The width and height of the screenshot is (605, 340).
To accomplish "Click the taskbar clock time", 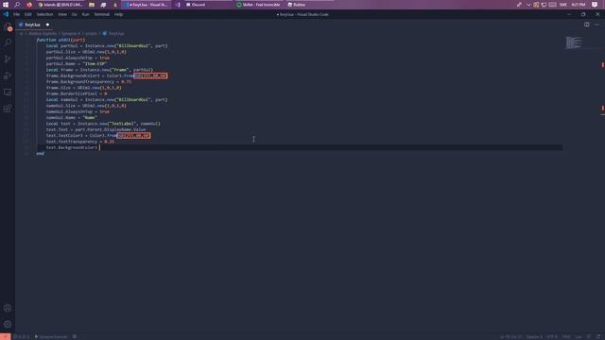I will coord(578,5).
